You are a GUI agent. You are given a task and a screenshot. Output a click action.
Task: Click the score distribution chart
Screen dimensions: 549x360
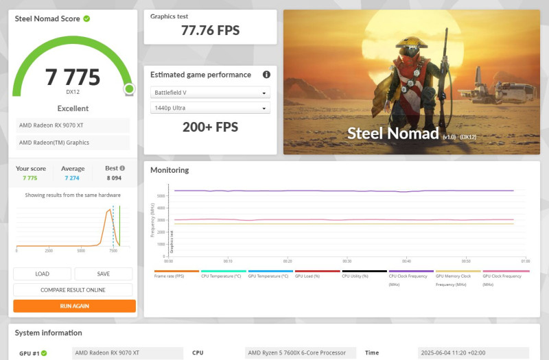[x=73, y=228]
